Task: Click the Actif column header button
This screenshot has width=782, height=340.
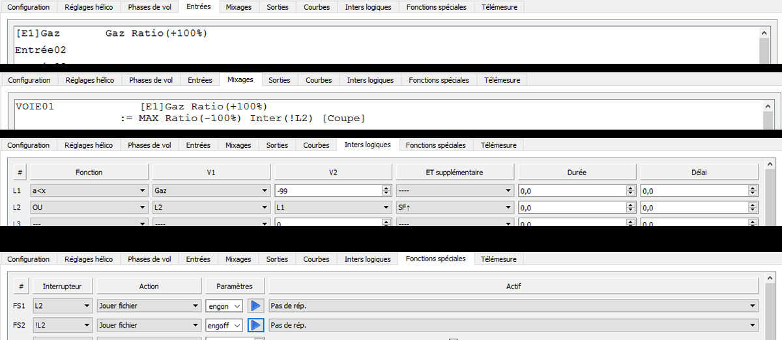Action: pyautogui.click(x=514, y=287)
